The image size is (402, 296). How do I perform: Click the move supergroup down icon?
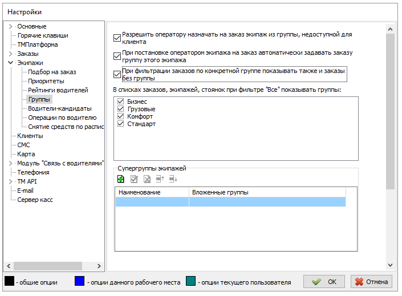pyautogui.click(x=173, y=179)
